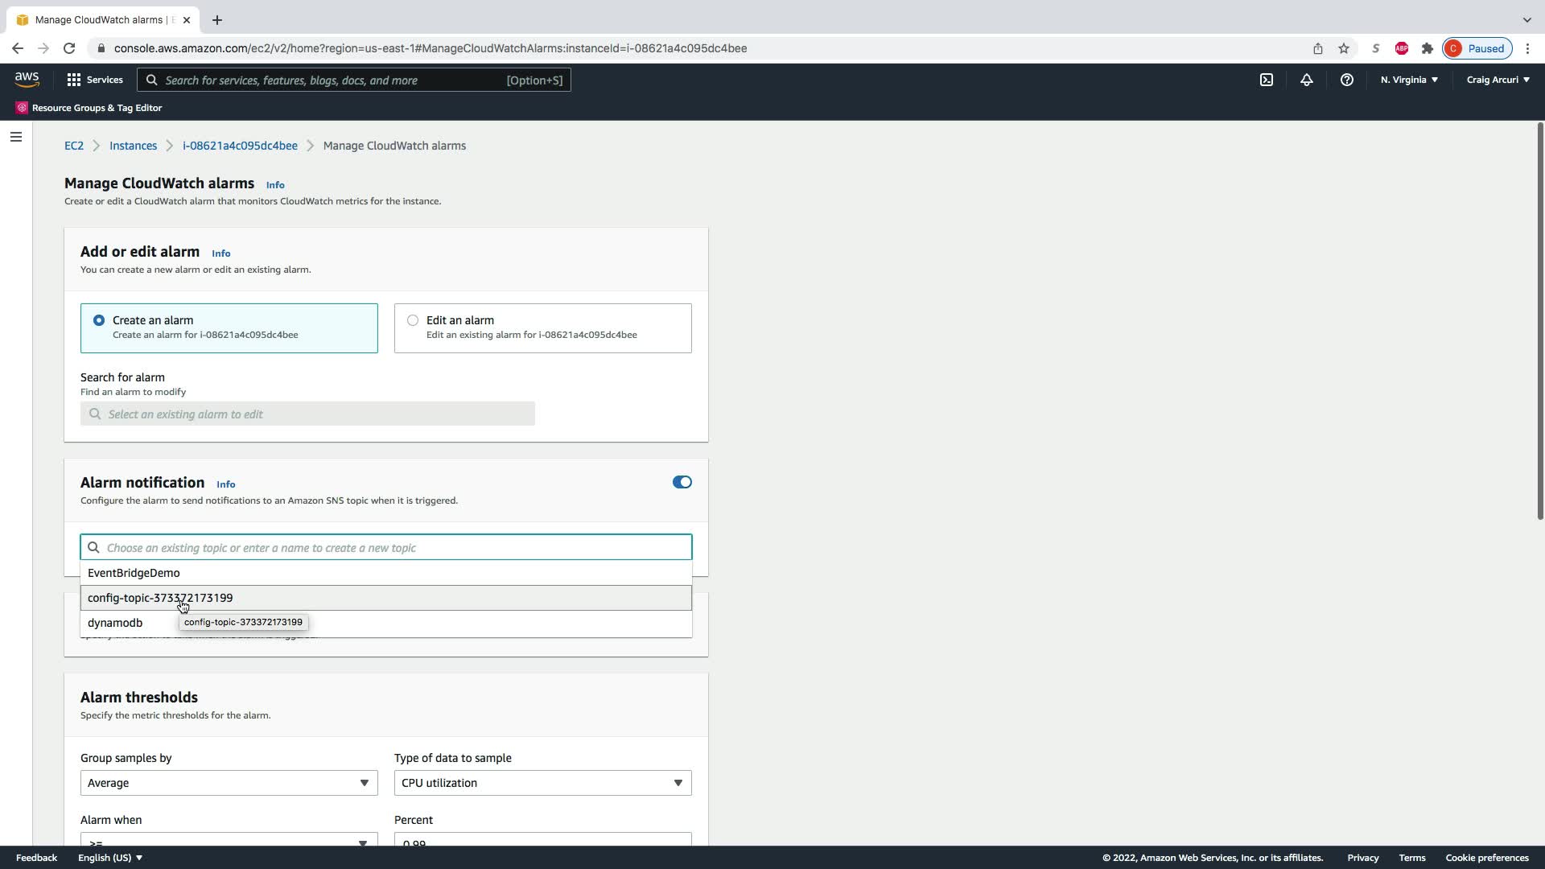Open the N. Virginia region selector
This screenshot has height=869, width=1545.
1409,80
